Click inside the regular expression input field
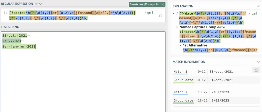Image resolution: width=262 pixels, height=112 pixels. 78,16
